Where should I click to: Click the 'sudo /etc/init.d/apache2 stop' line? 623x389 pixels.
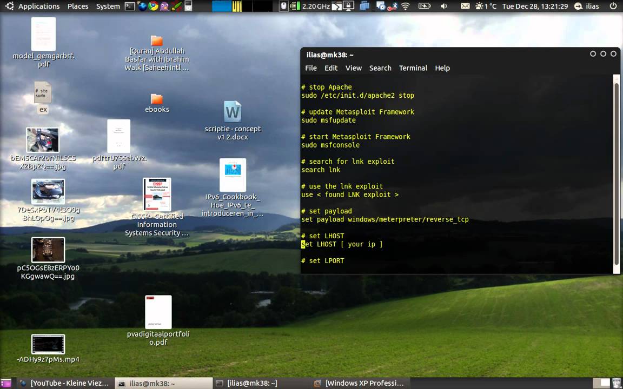tap(357, 95)
